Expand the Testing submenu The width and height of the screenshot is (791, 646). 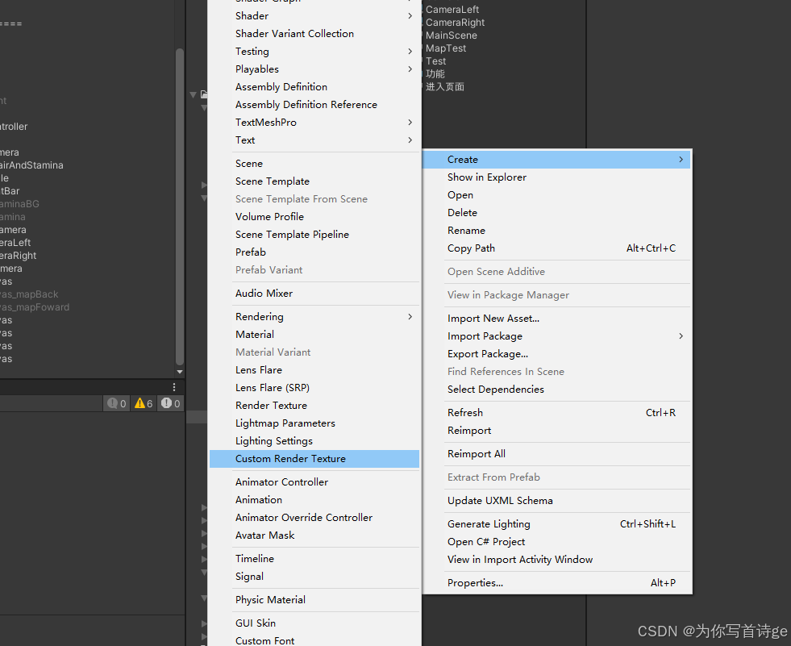point(314,52)
